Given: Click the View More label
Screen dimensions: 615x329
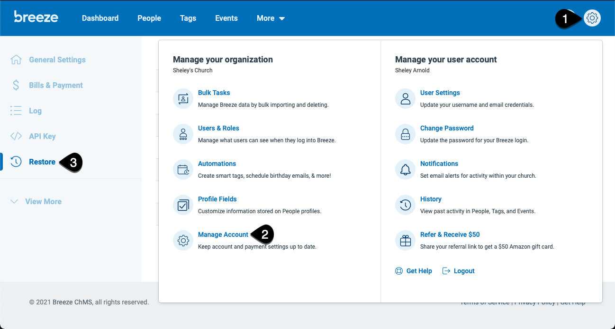Looking at the screenshot, I should click(43, 201).
